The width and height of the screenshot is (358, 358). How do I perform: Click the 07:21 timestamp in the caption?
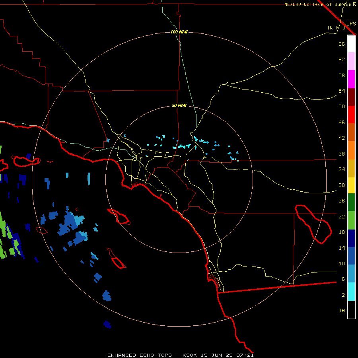click(x=245, y=355)
